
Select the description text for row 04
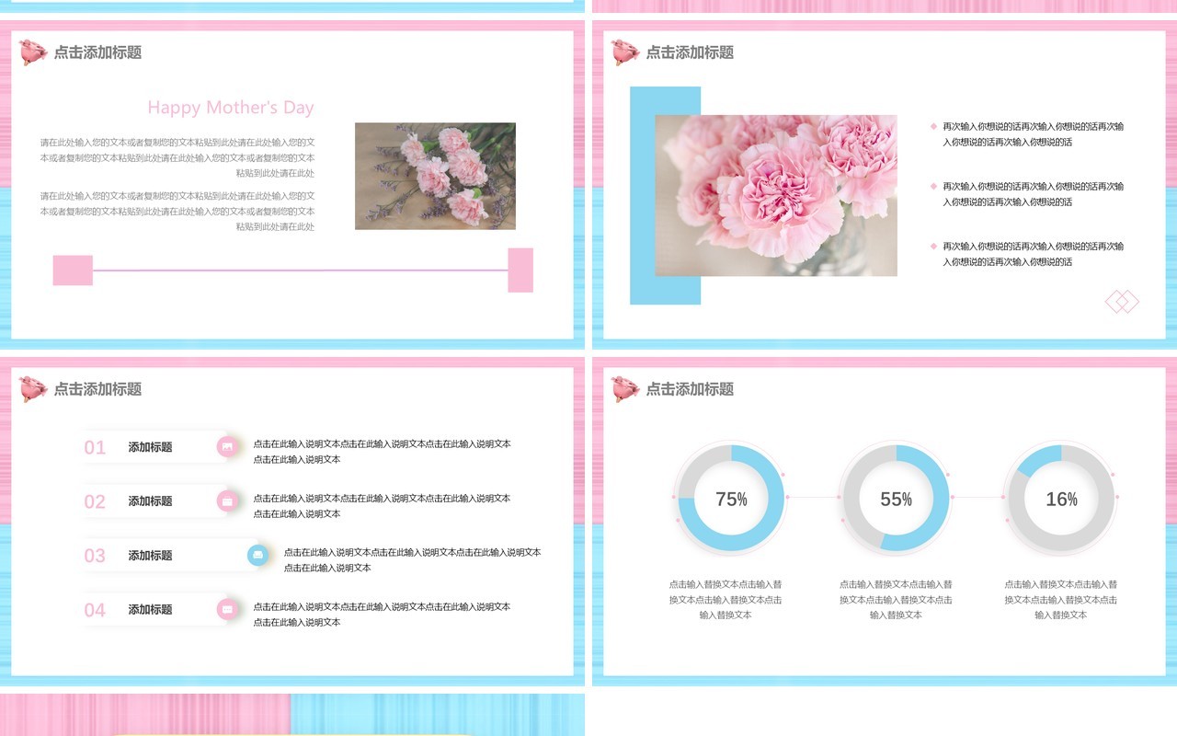383,615
